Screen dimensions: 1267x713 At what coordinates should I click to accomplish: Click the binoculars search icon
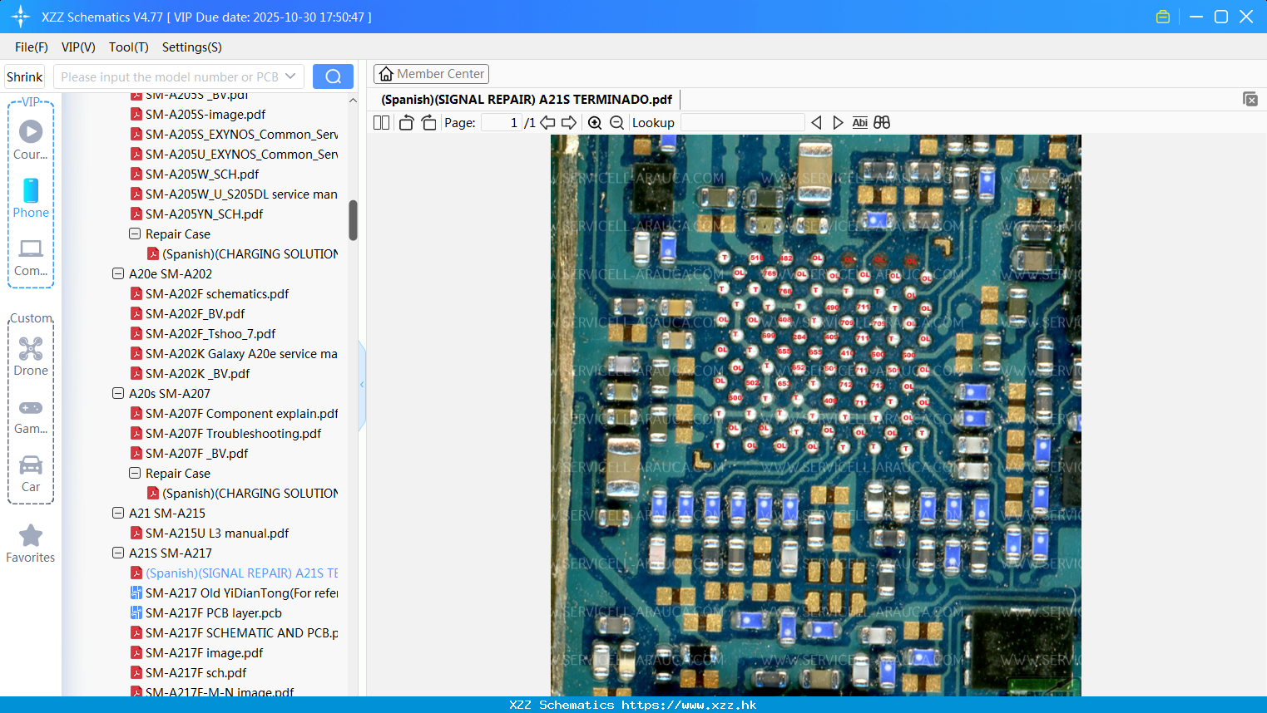(882, 123)
